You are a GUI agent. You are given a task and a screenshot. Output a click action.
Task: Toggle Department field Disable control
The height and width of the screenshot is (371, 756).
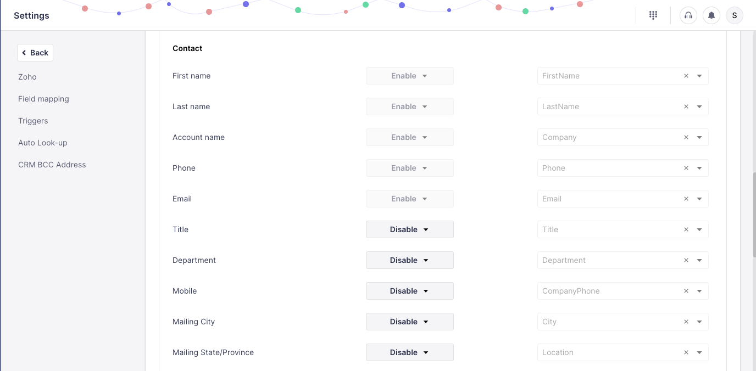409,260
